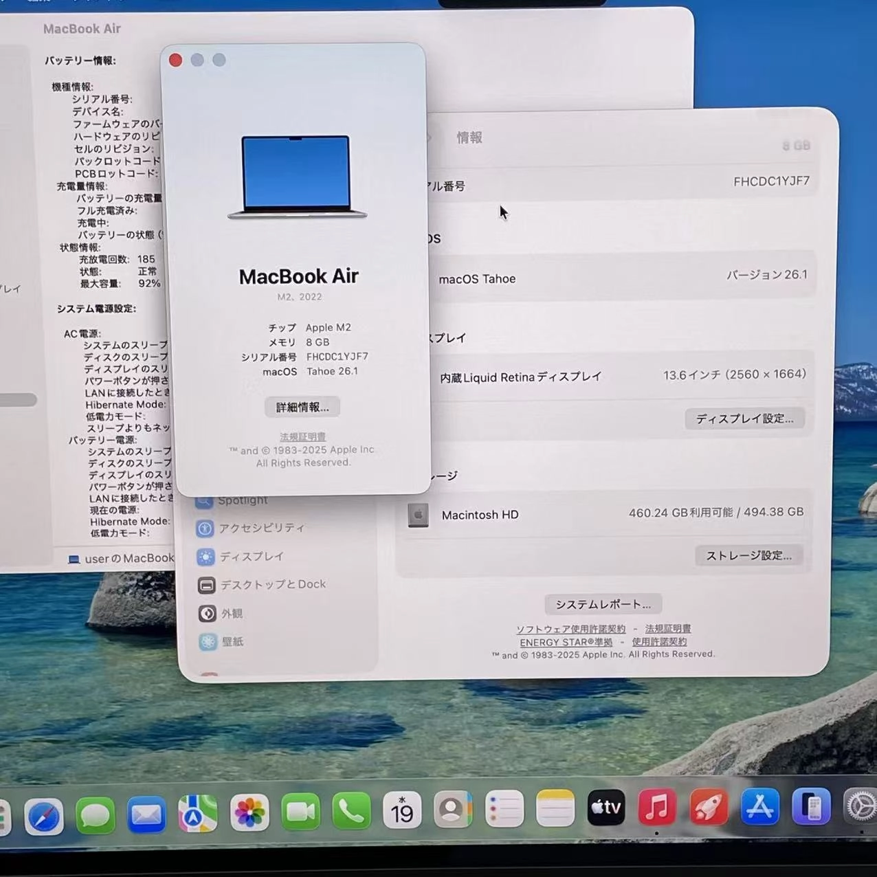877x877 pixels.
Task: Open the Mail app in Dock
Action: (x=146, y=814)
